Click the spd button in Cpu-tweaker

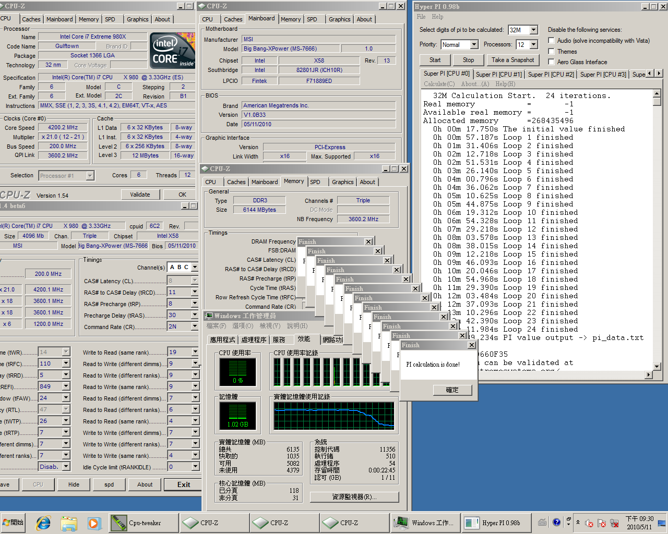109,484
